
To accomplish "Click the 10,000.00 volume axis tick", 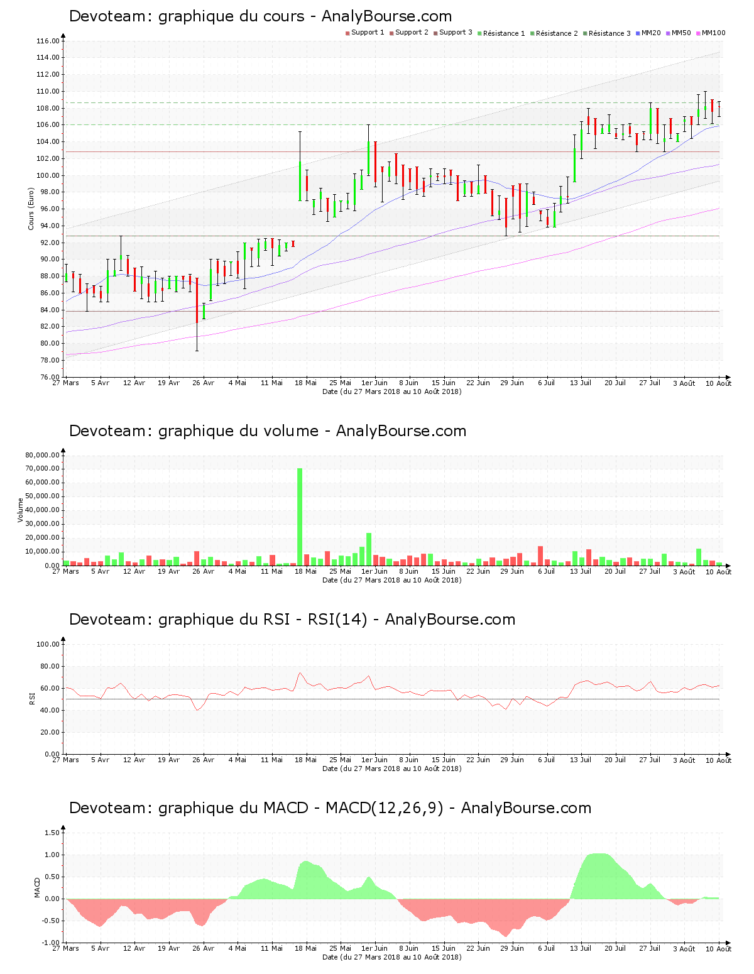I will coord(43,552).
